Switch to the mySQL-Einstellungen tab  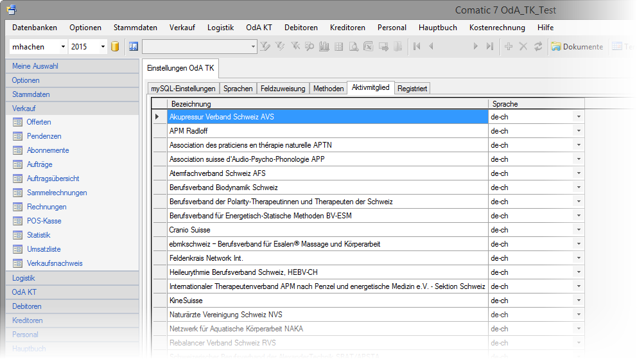183,89
